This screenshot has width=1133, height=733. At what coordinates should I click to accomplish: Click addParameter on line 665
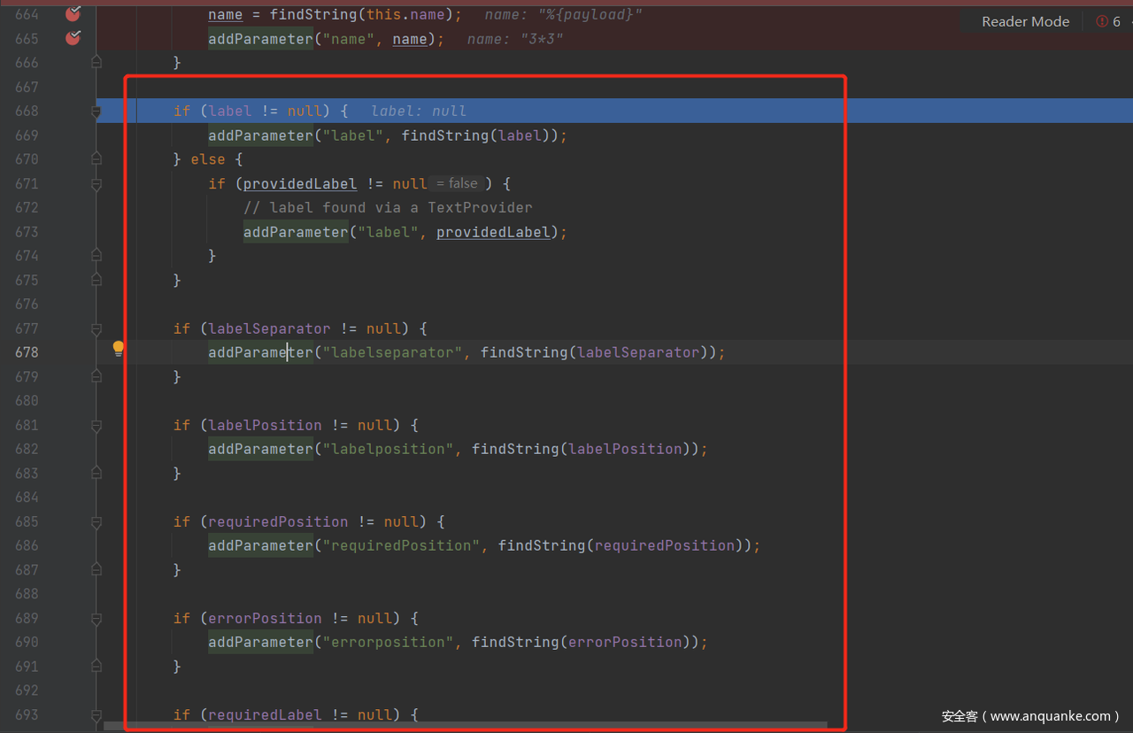pyautogui.click(x=260, y=39)
